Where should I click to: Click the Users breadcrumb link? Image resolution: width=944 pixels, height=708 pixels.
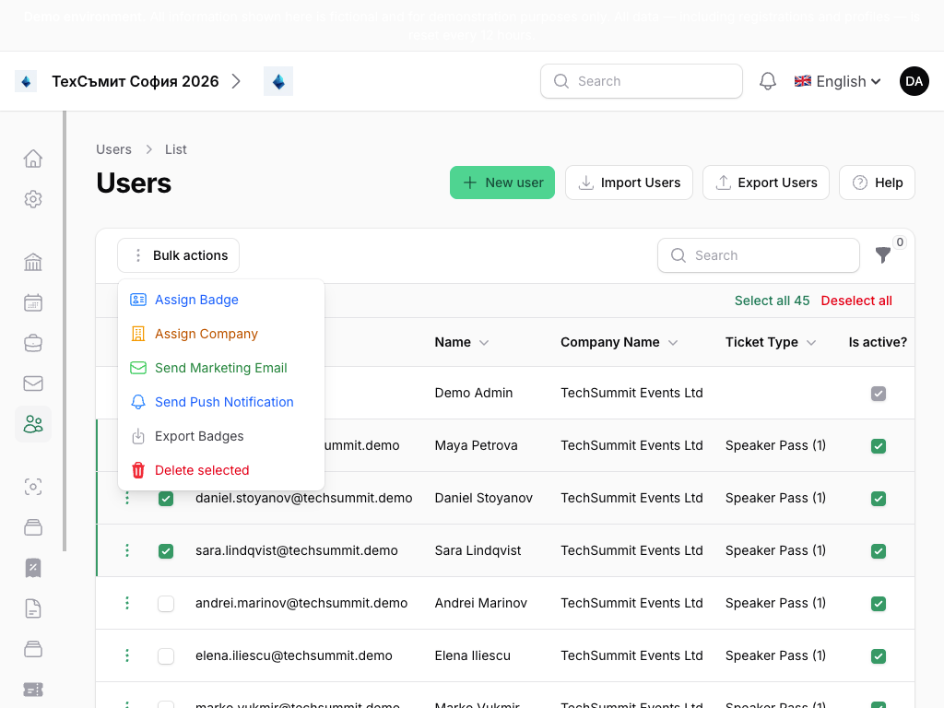(113, 149)
